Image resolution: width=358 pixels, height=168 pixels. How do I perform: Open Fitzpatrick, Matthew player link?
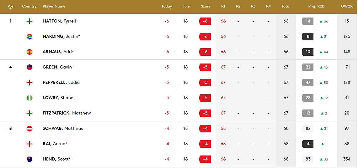(x=67, y=113)
